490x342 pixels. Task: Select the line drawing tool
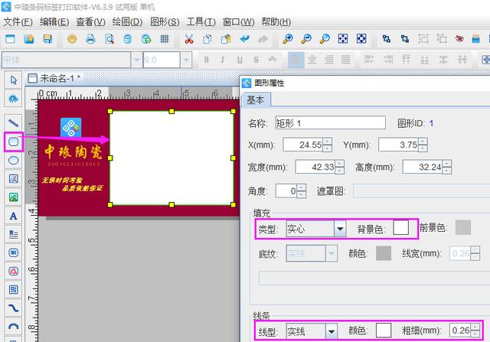(x=14, y=123)
